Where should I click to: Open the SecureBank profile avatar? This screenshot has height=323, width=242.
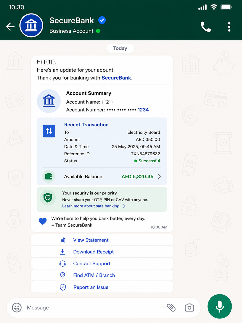click(x=31, y=25)
